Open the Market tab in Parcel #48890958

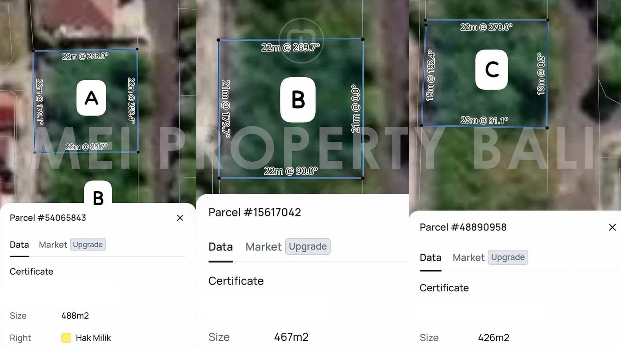click(468, 258)
